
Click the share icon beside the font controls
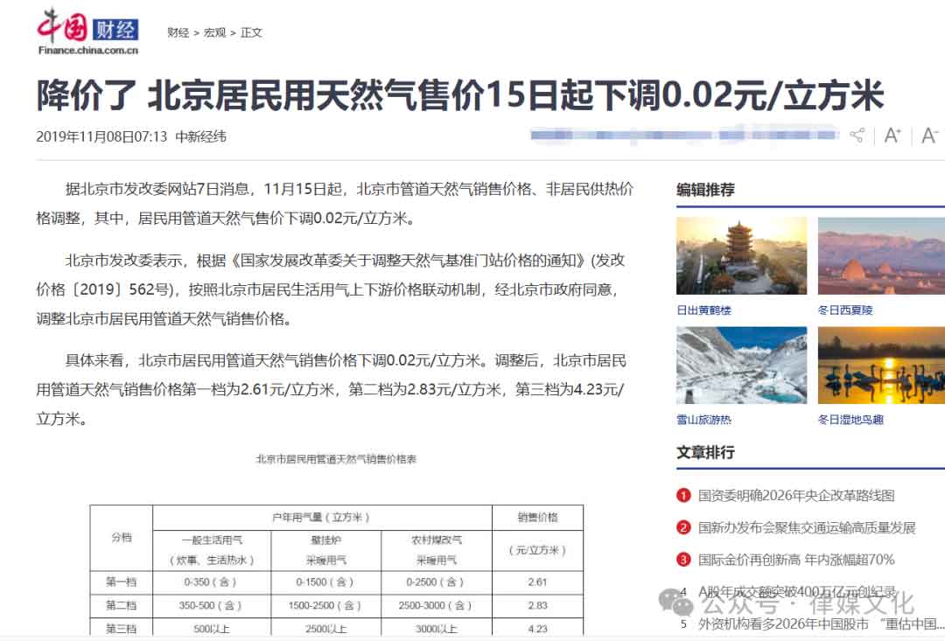pos(857,136)
